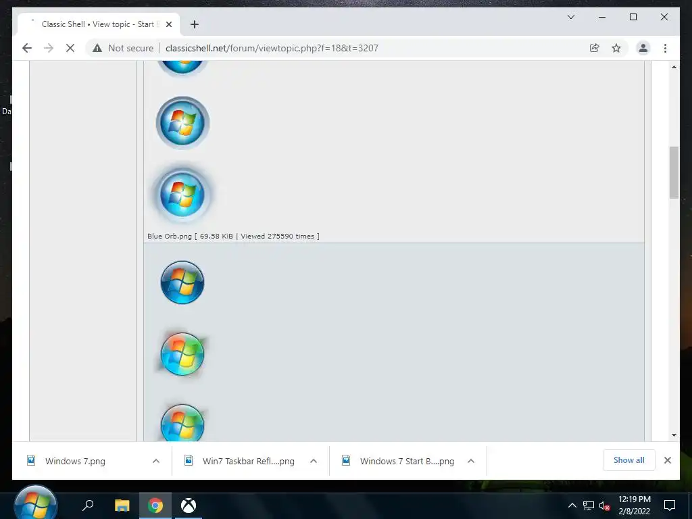The image size is (692, 519).
Task: Maximize the Chrome window
Action: coord(633,17)
